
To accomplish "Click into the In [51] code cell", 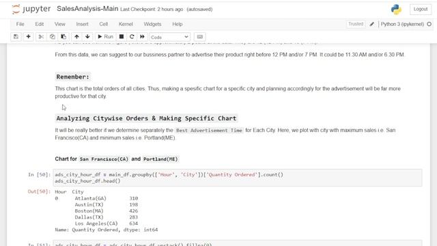I will point(238,244).
